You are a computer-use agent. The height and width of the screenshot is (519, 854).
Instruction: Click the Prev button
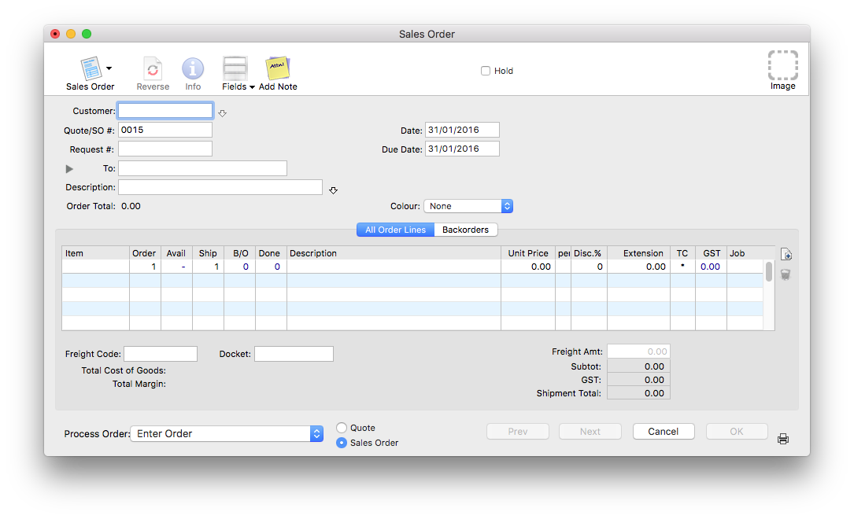[517, 431]
